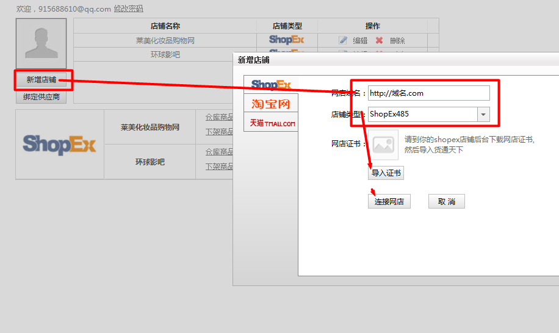Click the 新增店铺 dialog title bar
Screen dimensions: 559x333
(395, 60)
